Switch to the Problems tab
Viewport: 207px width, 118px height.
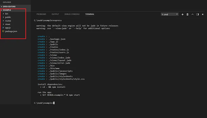[x=41, y=14]
